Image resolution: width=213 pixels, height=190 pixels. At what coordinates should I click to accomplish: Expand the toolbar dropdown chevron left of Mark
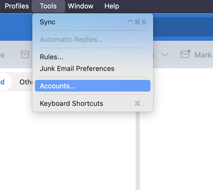coord(165,55)
